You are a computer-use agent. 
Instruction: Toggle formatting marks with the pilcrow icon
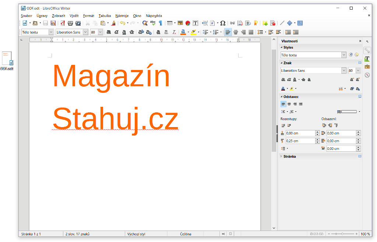[161, 23]
